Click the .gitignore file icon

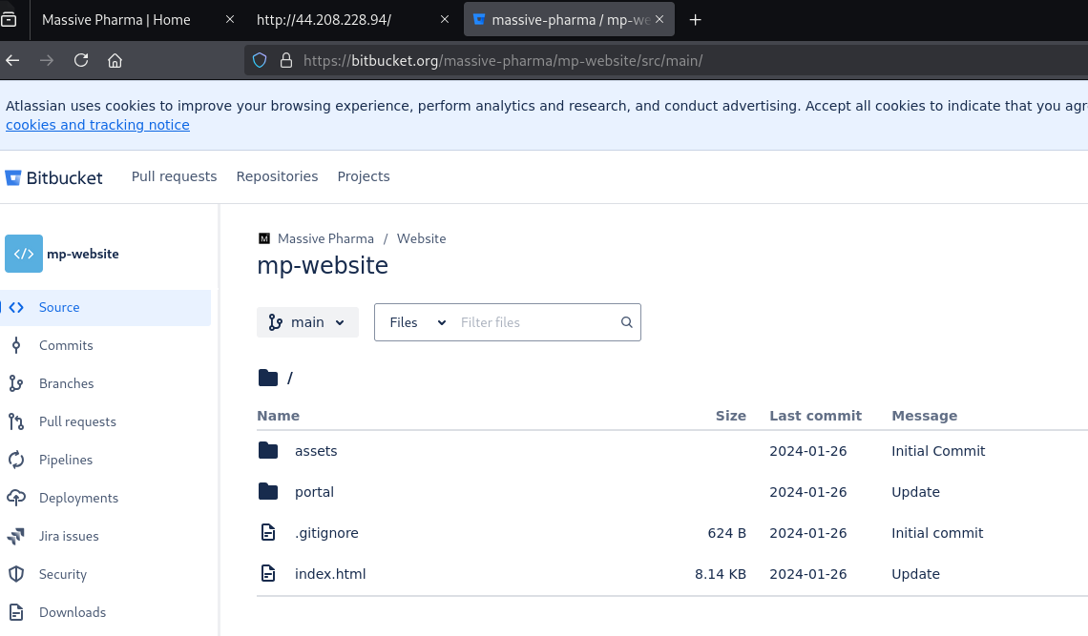point(268,533)
